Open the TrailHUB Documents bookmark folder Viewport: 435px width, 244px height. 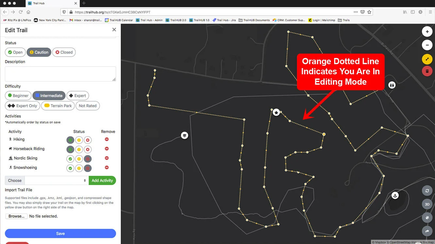(x=254, y=20)
